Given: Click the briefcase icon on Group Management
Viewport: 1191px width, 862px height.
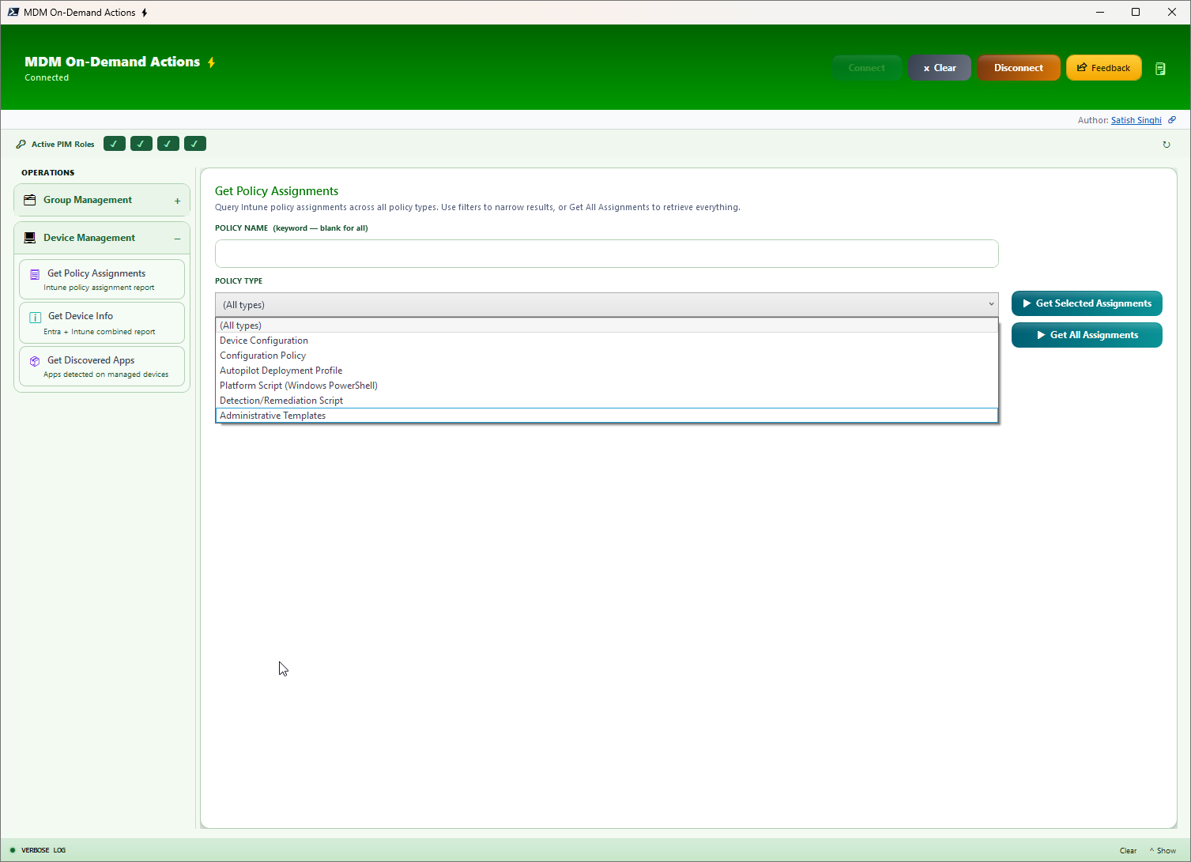Looking at the screenshot, I should pyautogui.click(x=29, y=199).
